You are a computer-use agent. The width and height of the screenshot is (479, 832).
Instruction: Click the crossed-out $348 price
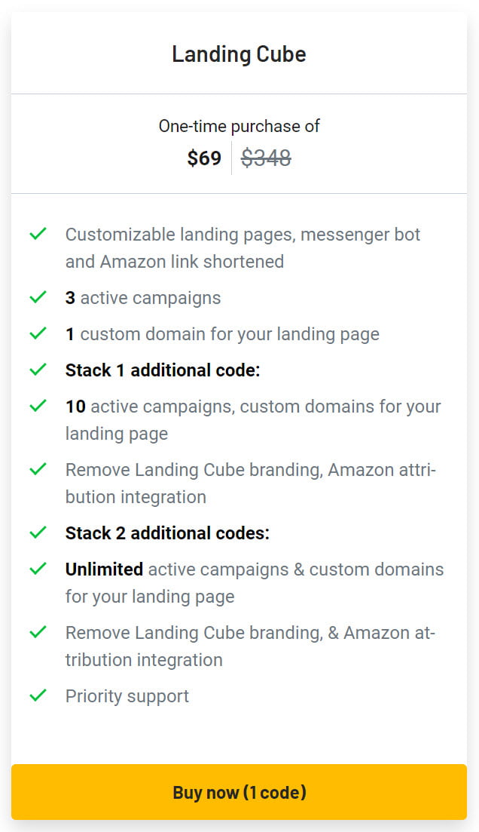tap(266, 158)
